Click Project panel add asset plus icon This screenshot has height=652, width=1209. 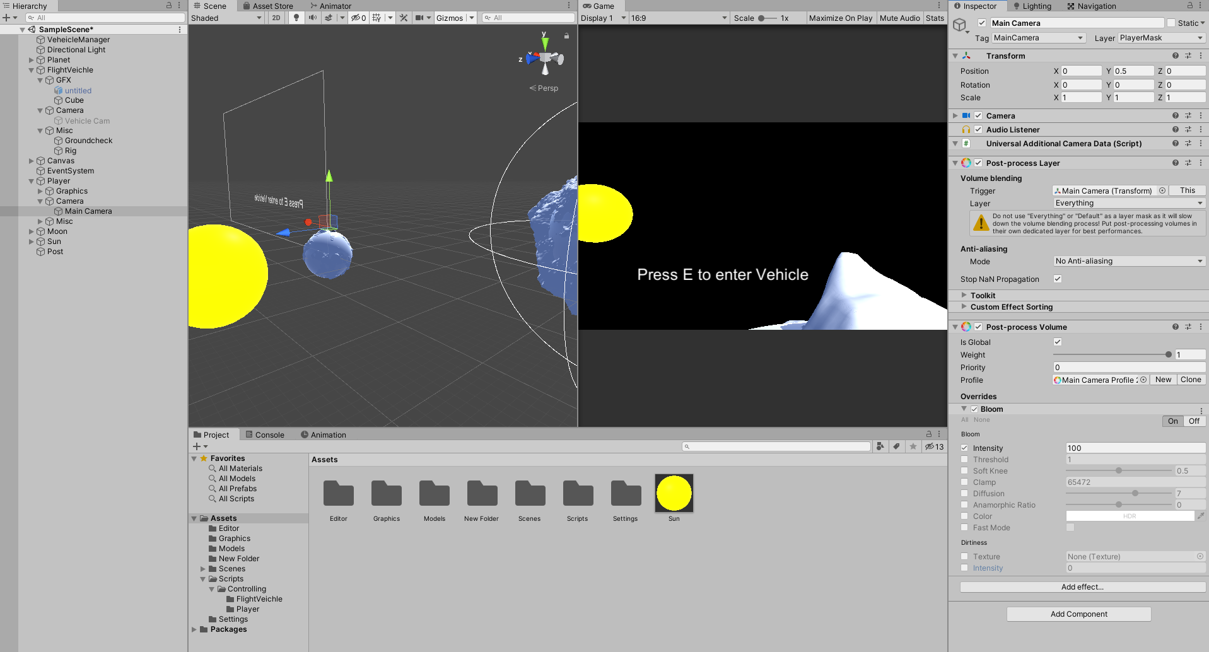click(197, 446)
